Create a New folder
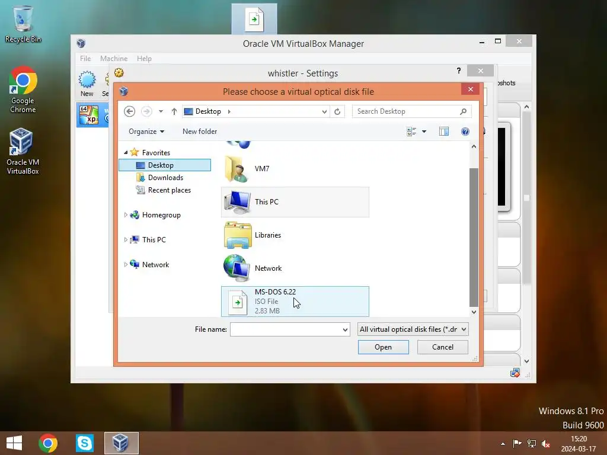The width and height of the screenshot is (607, 455). [200, 132]
